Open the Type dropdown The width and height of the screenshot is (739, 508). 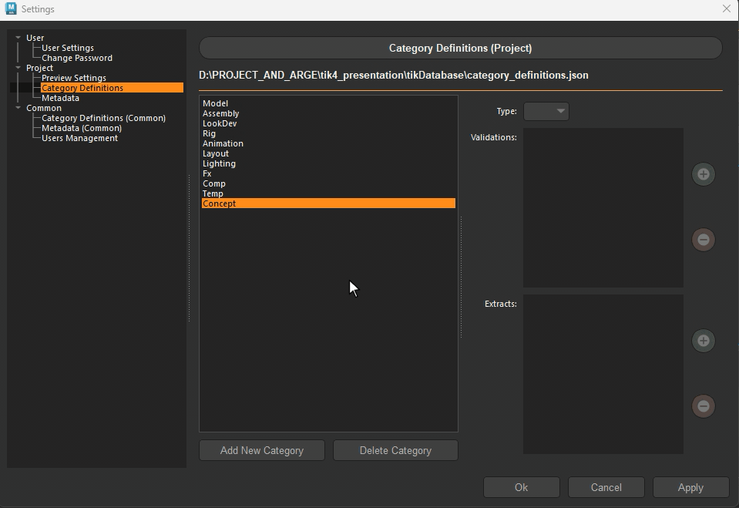(546, 111)
